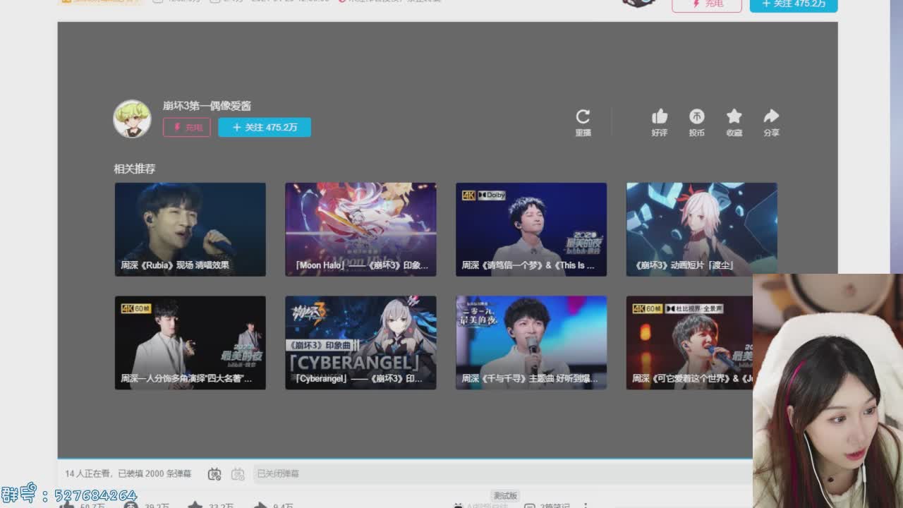
Task: Toggle the danmaku display switch icon
Action: click(214, 474)
